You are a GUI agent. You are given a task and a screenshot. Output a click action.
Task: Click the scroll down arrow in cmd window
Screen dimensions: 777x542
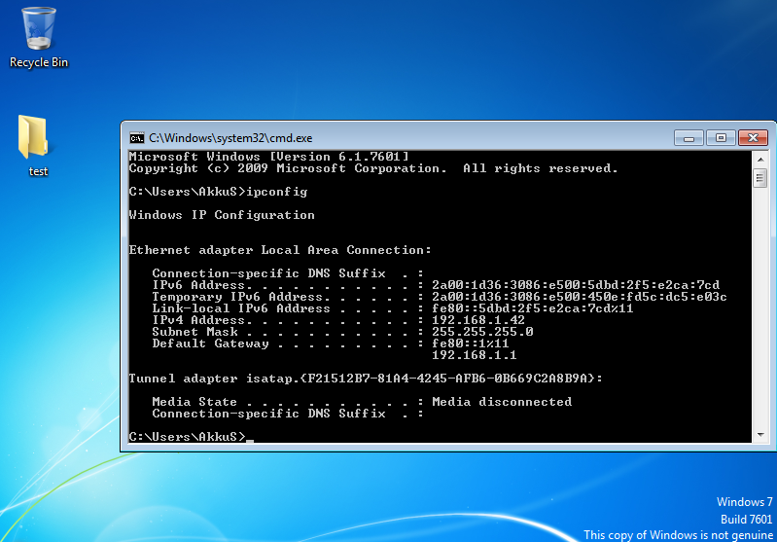tap(760, 434)
